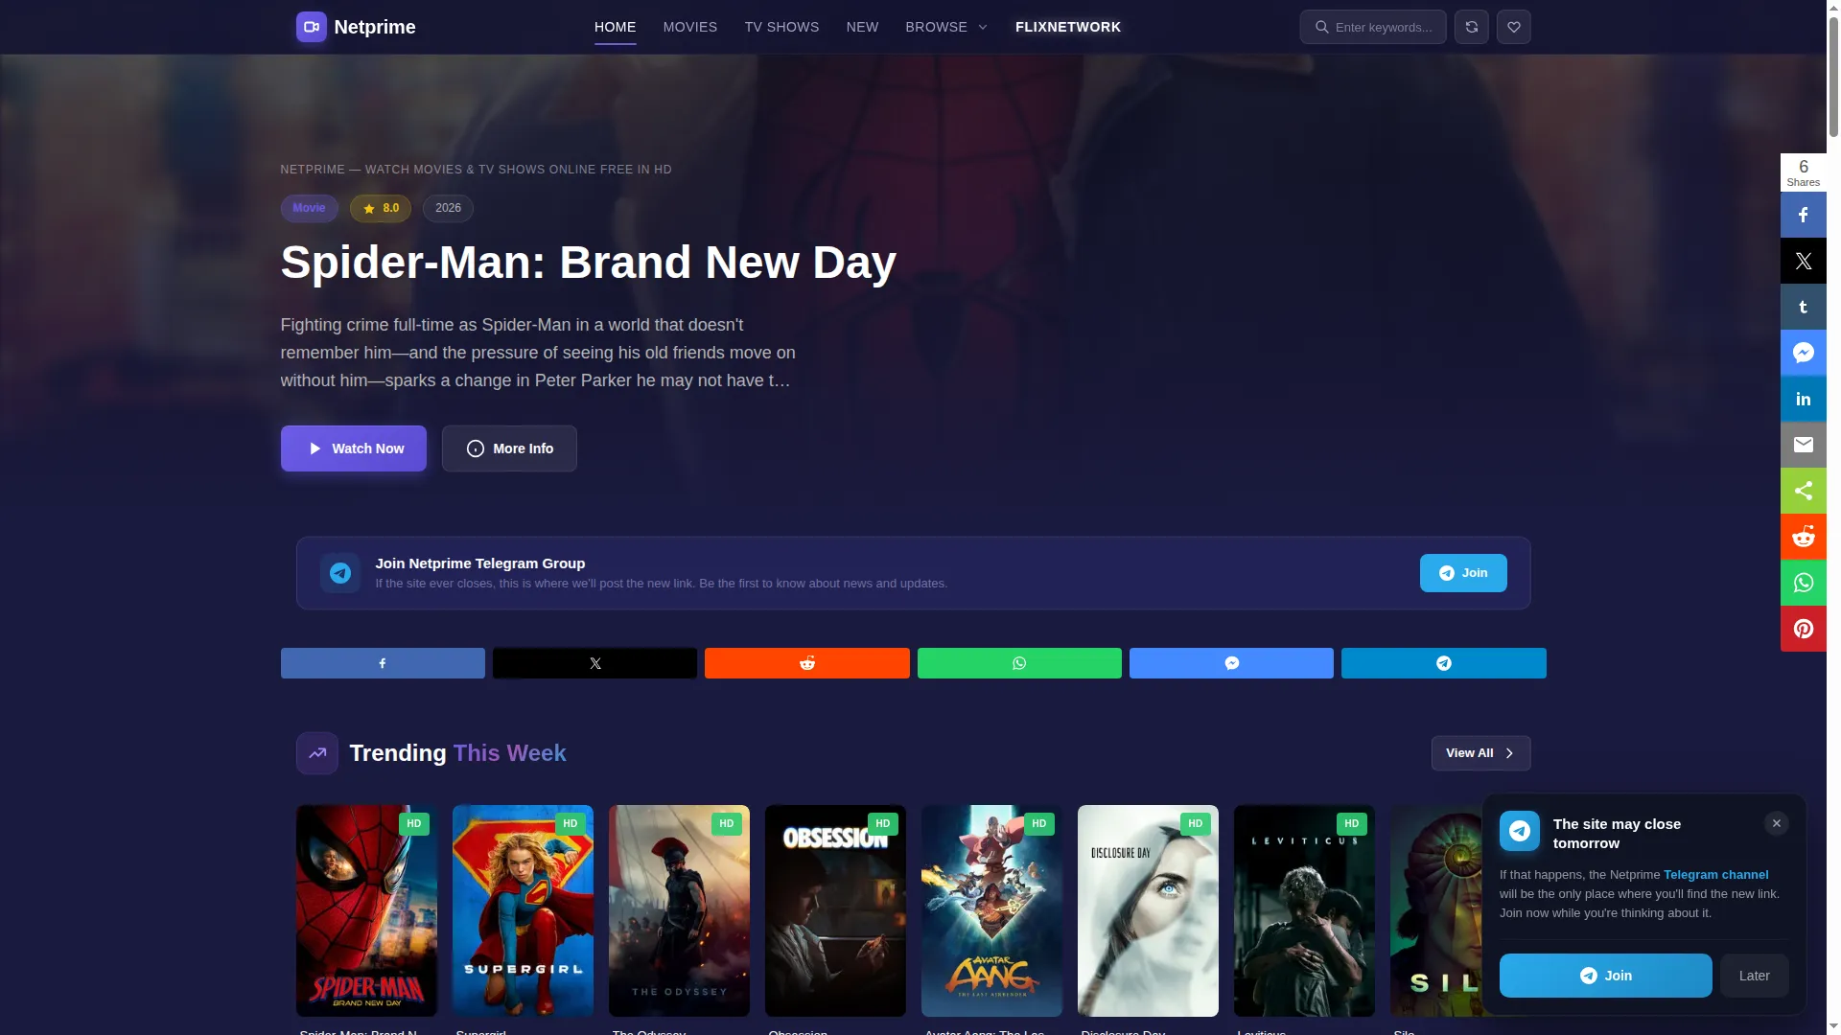Expand the BROWSE dropdown menu

[x=946, y=27]
